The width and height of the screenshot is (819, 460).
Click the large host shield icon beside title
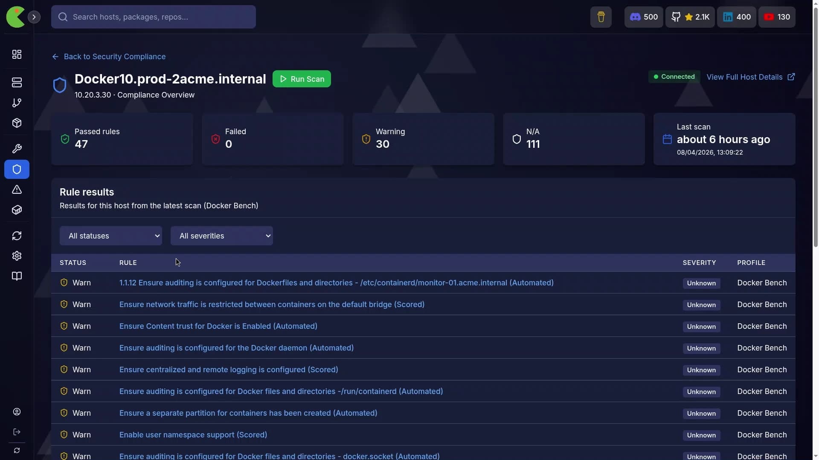coord(60,85)
